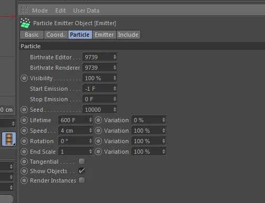Toggle the Rotation keyframe circle
Viewport: 265px width, 203px height.
[24, 141]
